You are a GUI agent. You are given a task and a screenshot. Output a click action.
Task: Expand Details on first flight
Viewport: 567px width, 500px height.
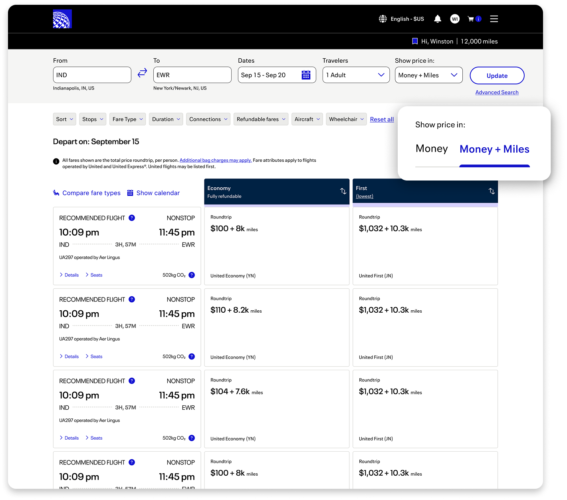(x=69, y=275)
